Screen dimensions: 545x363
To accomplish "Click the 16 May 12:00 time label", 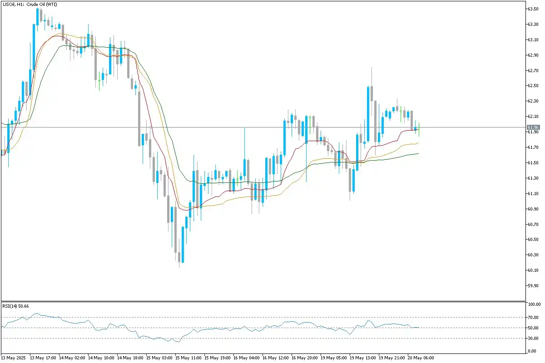I will pyautogui.click(x=276, y=358).
